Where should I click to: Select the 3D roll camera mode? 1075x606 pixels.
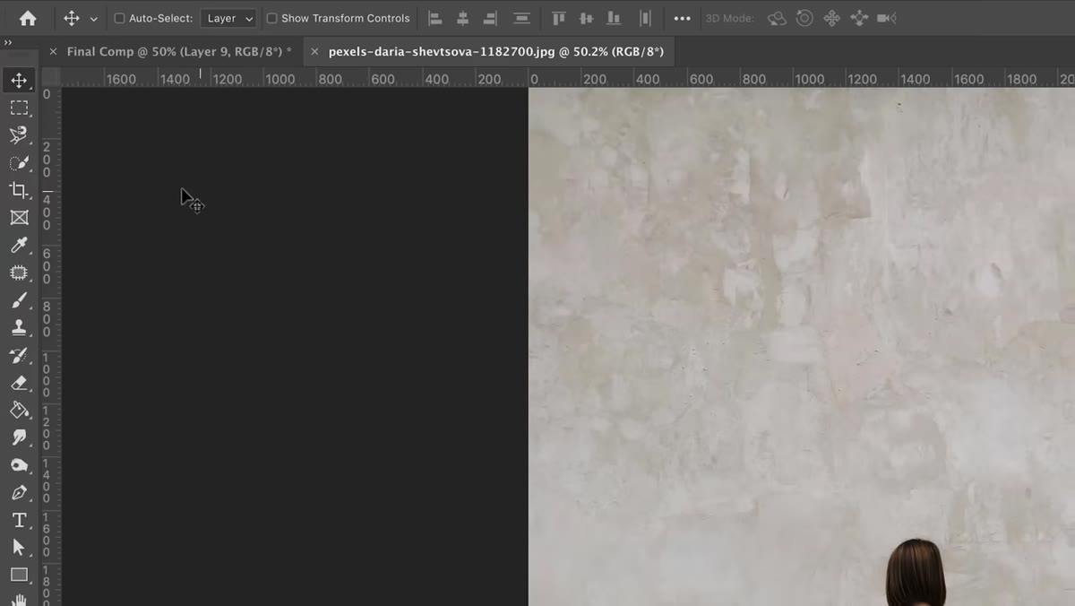[x=804, y=18]
